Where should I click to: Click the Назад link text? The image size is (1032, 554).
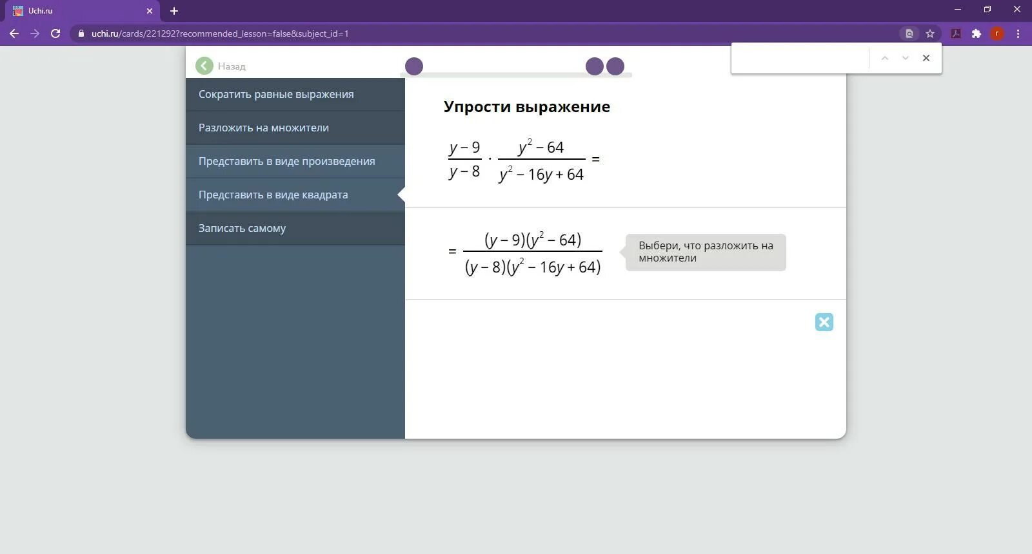(x=232, y=66)
